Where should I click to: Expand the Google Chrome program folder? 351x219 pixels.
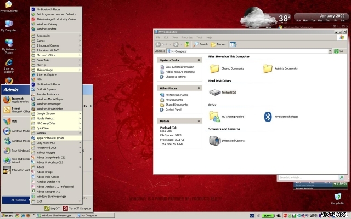tap(56, 113)
